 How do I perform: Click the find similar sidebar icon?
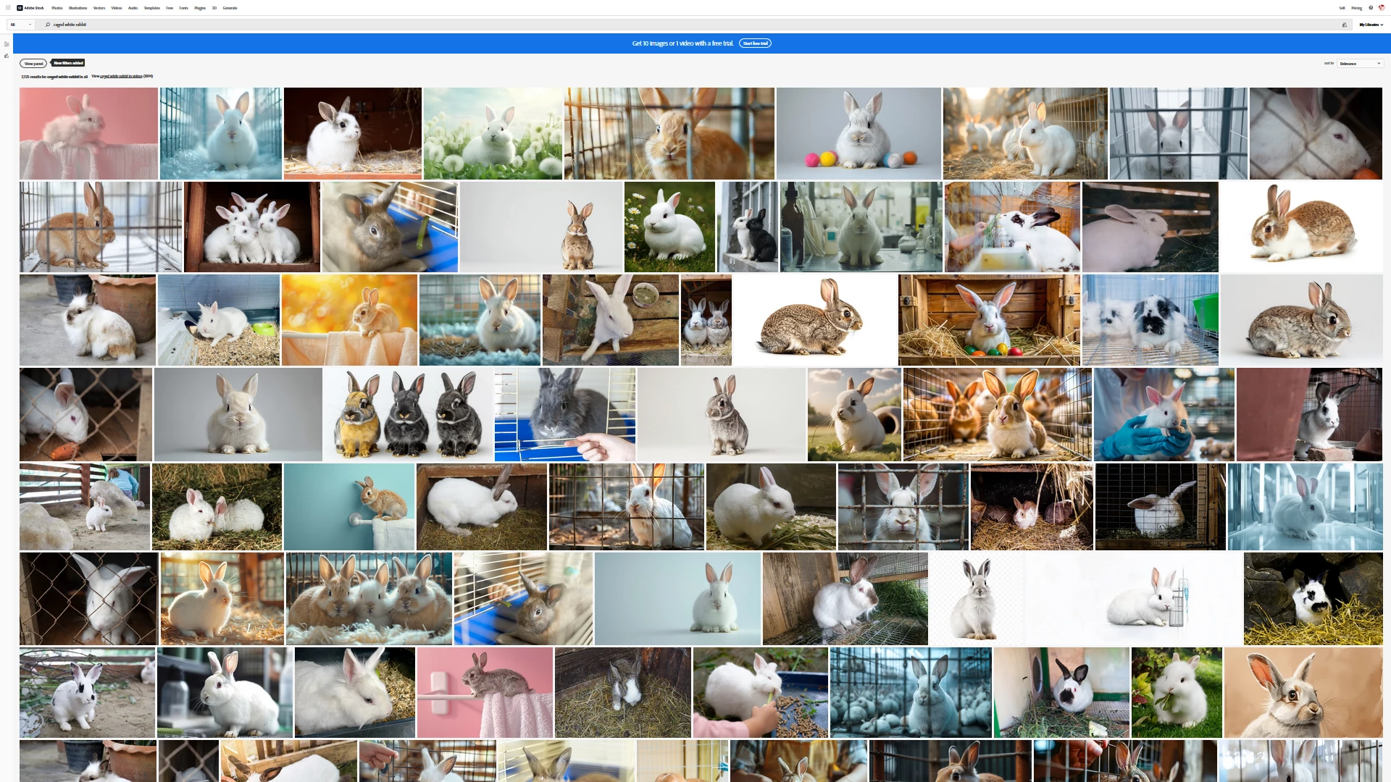pos(7,56)
